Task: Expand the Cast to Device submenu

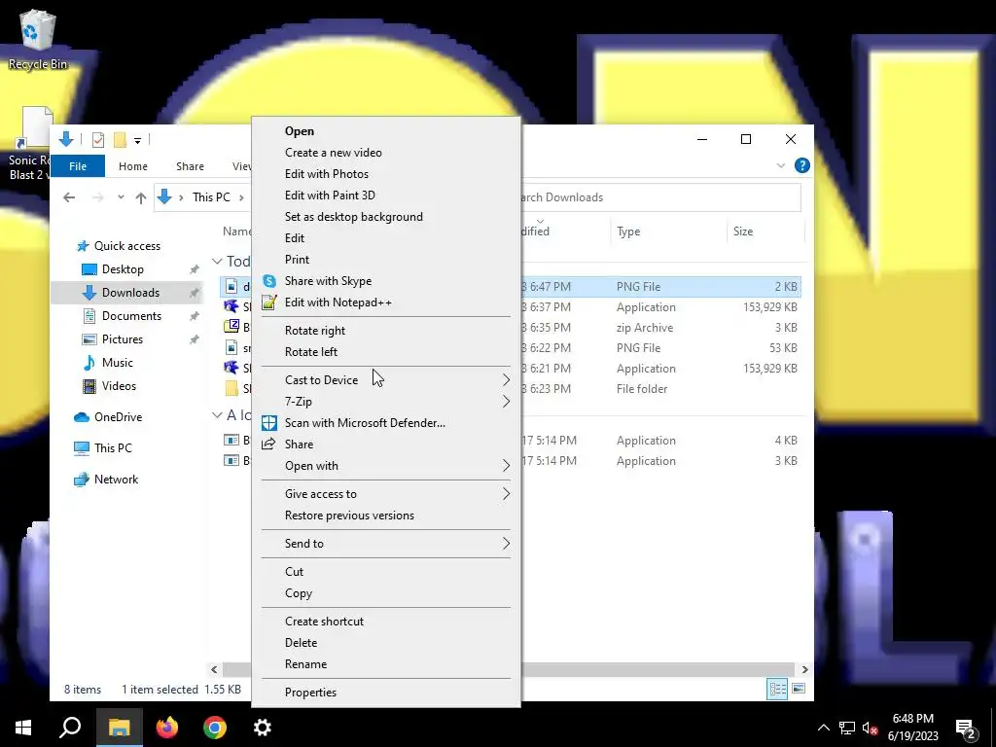Action: (386, 380)
